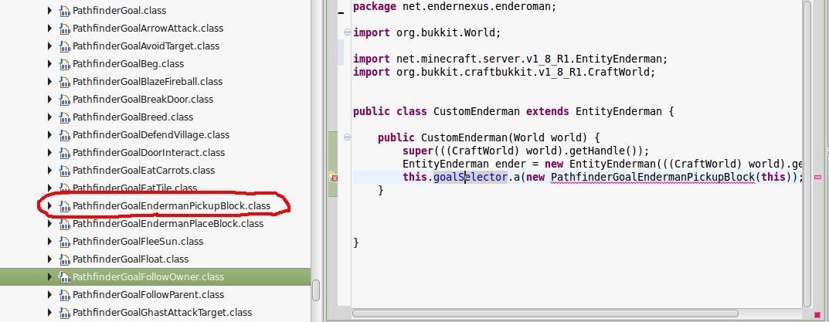Click the super(...getHandle()) call line

[x=525, y=151]
